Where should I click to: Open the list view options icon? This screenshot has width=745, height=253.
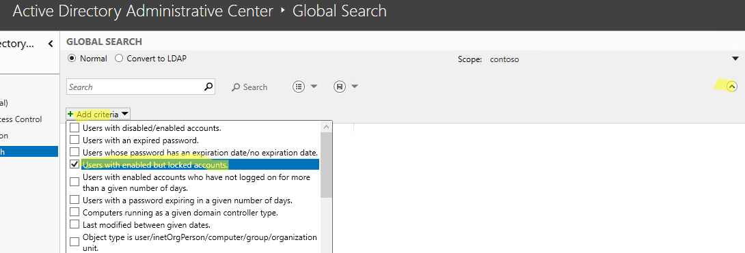[299, 87]
